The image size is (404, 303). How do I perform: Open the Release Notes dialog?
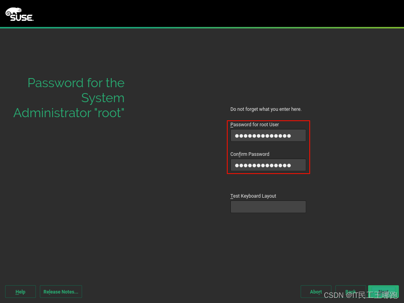[61, 292]
